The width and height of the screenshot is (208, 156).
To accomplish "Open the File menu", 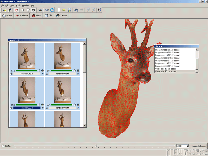I will [x=2, y=5].
